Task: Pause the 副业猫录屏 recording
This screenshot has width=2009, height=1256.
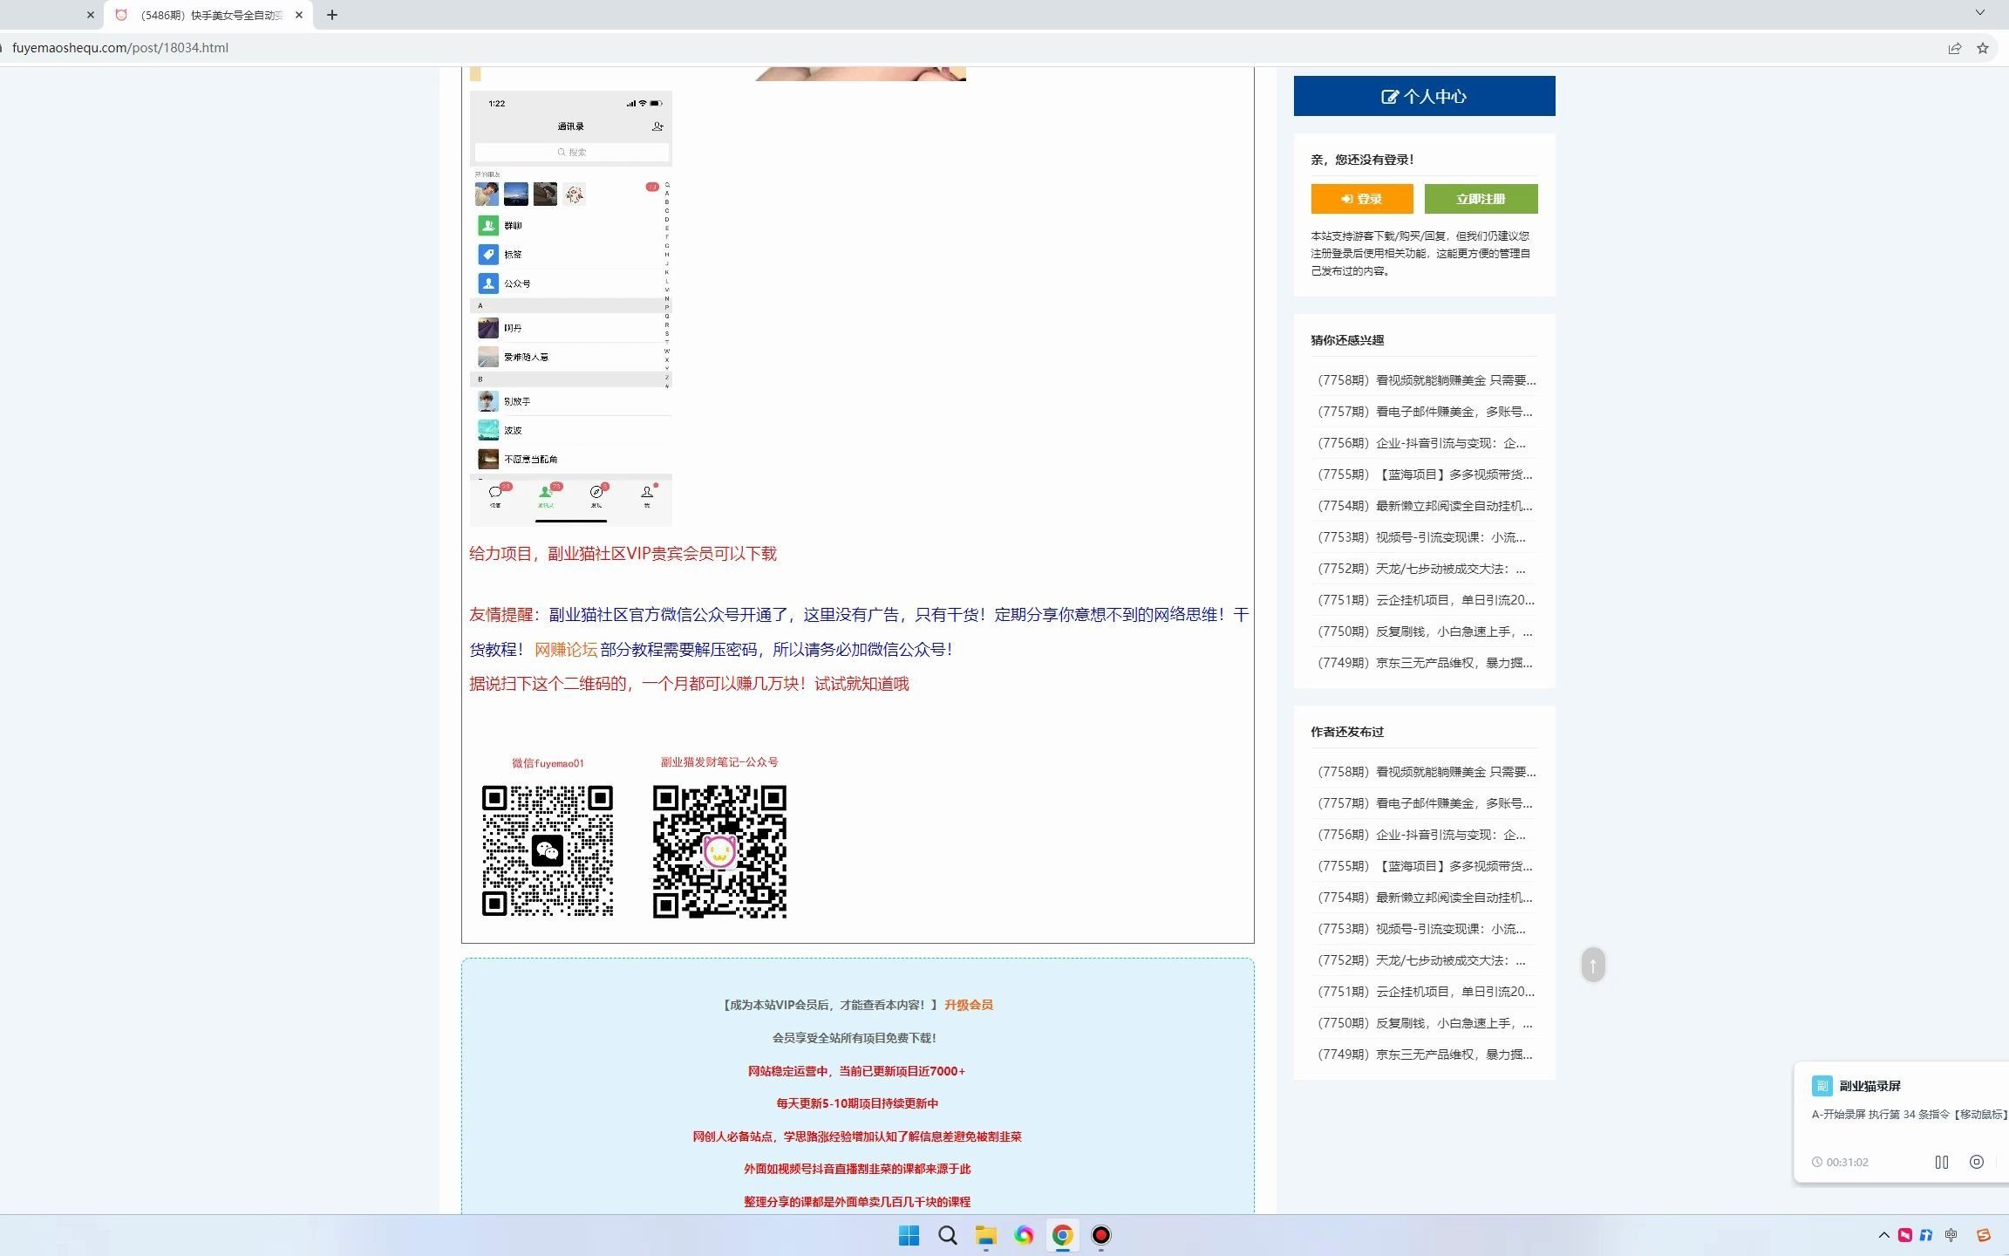Action: (x=1942, y=1162)
